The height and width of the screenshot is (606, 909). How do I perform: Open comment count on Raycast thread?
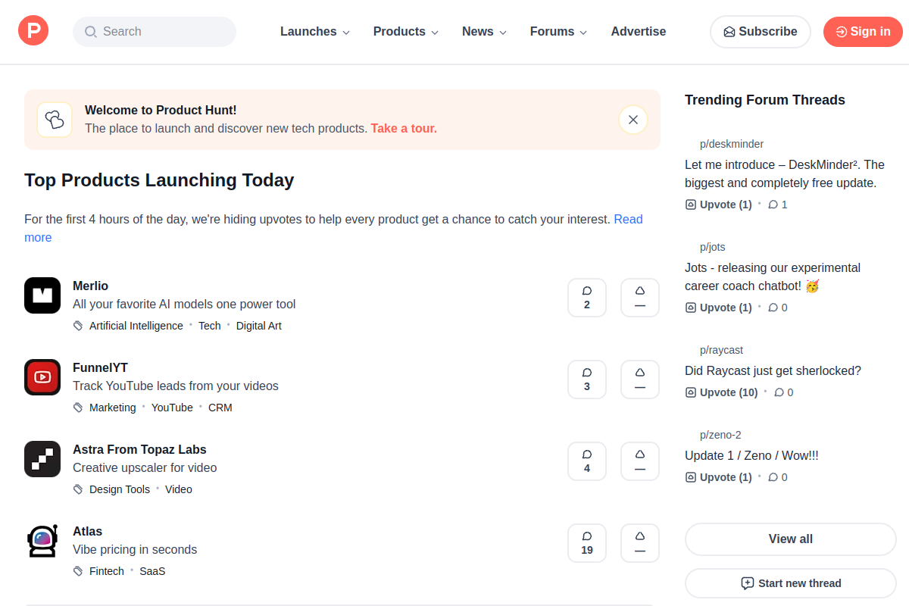pos(784,392)
